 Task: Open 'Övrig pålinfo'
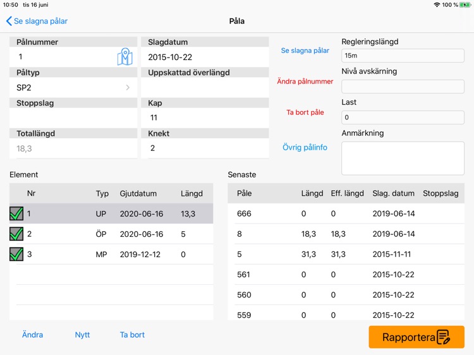[x=305, y=147]
